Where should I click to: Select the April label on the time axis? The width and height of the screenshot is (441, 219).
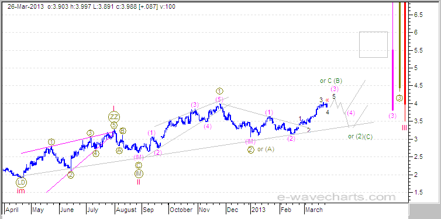(x=12, y=210)
